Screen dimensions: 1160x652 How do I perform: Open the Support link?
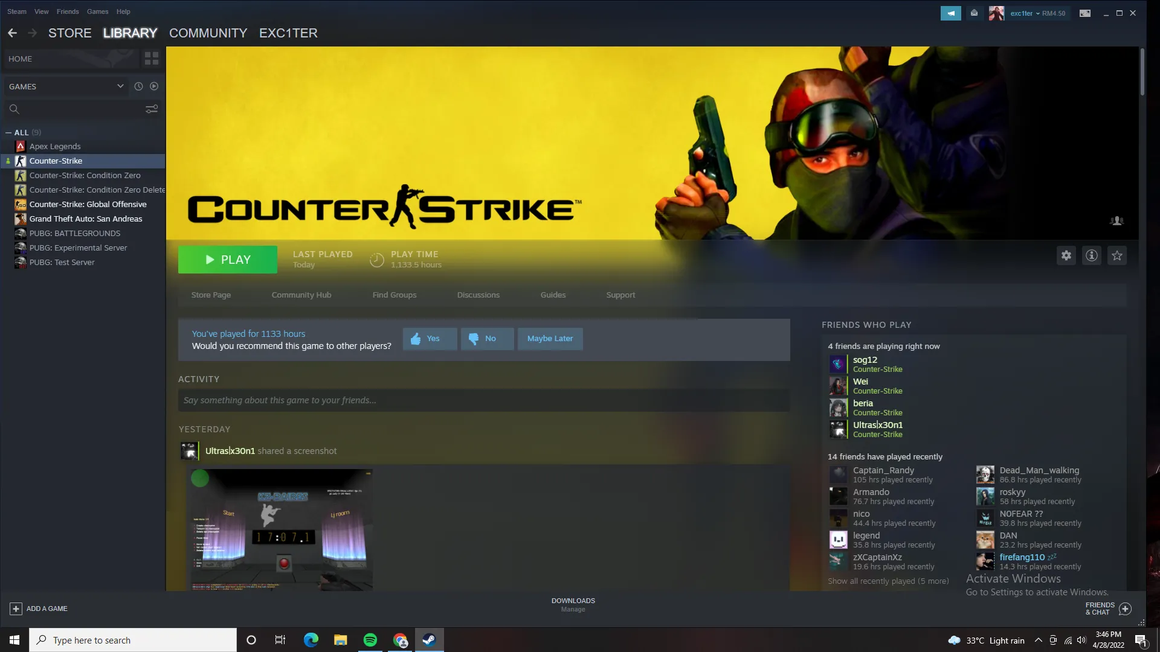620,295
